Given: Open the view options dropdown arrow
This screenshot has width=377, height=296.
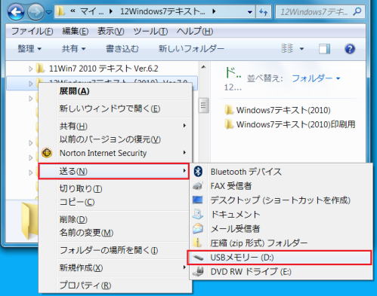Looking at the screenshot, I should (x=301, y=49).
